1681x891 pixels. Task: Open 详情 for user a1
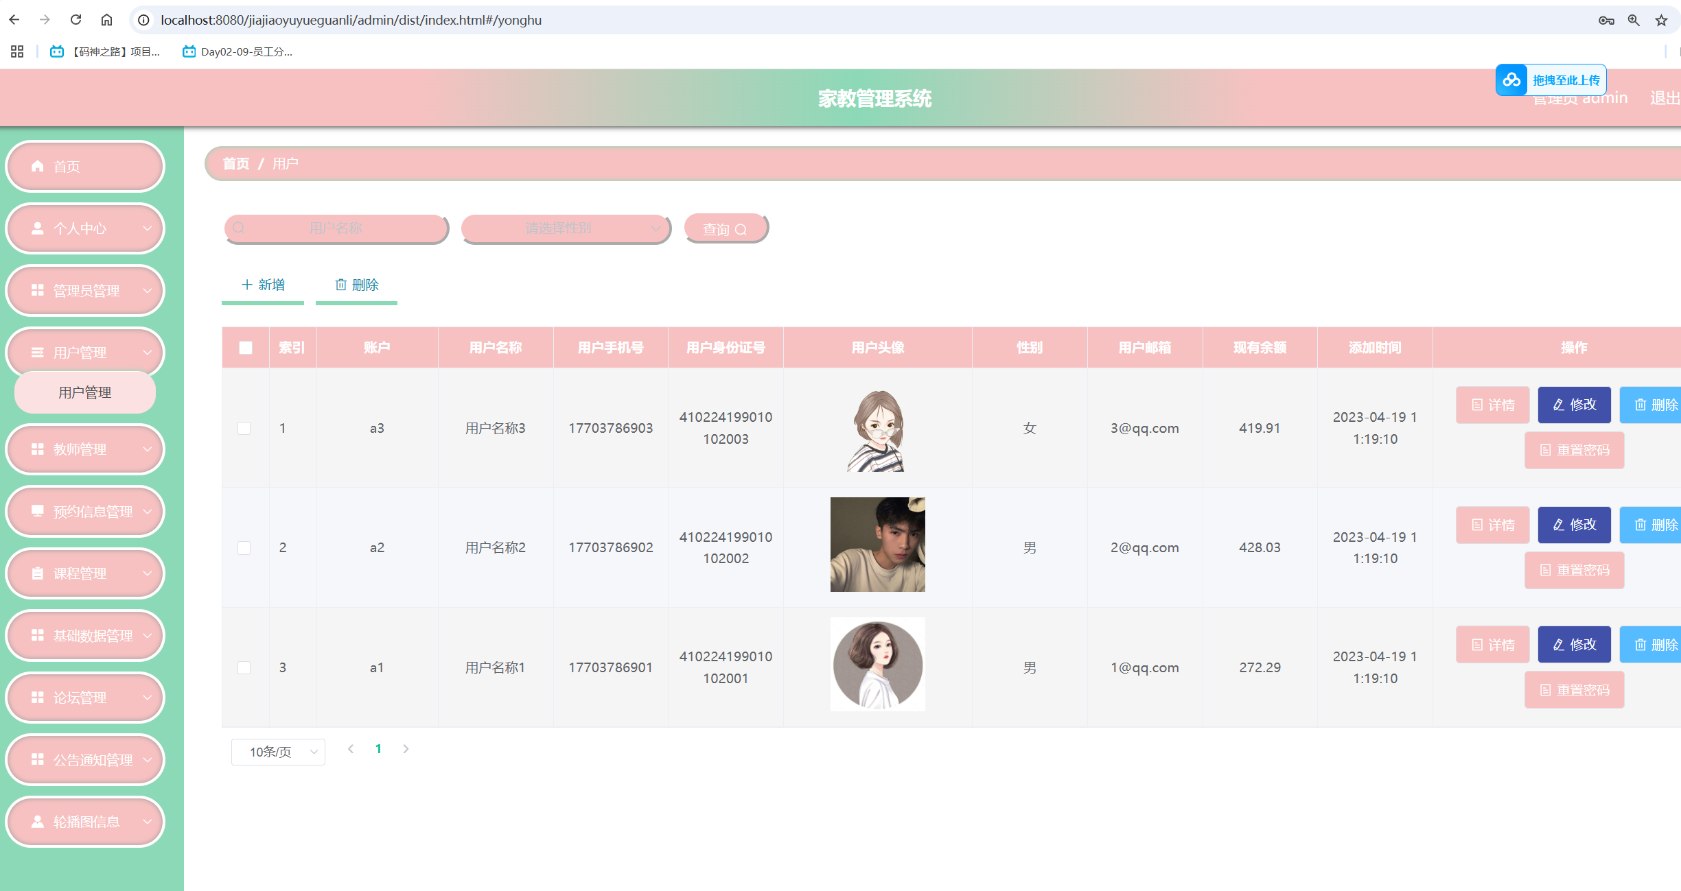coord(1492,645)
